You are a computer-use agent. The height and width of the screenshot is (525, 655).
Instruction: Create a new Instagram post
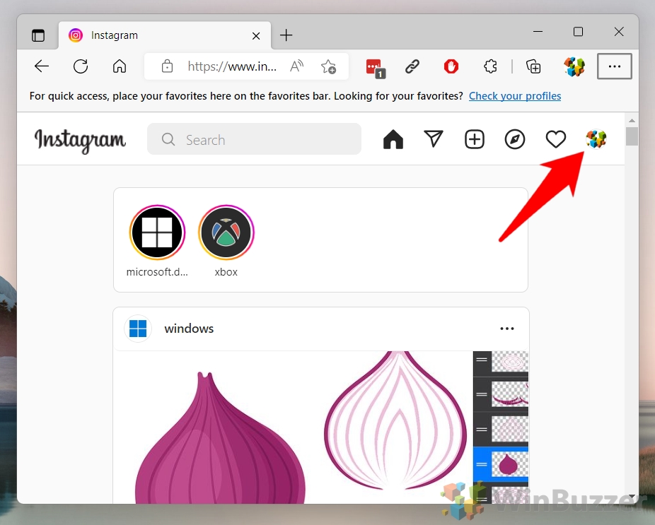pos(475,139)
